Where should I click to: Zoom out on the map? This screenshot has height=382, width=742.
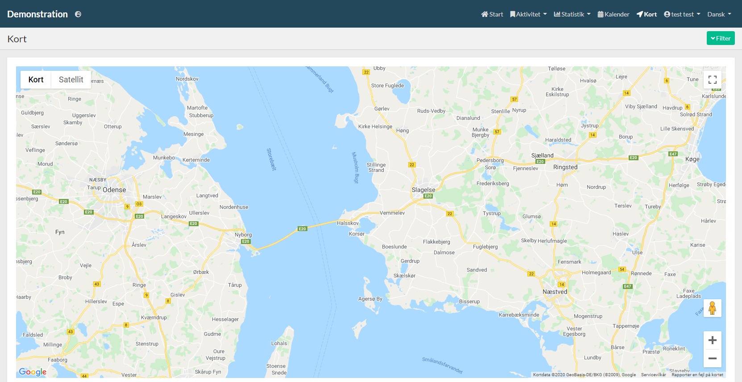[712, 358]
